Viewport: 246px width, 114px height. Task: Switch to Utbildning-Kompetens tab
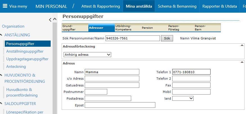pos(128,28)
